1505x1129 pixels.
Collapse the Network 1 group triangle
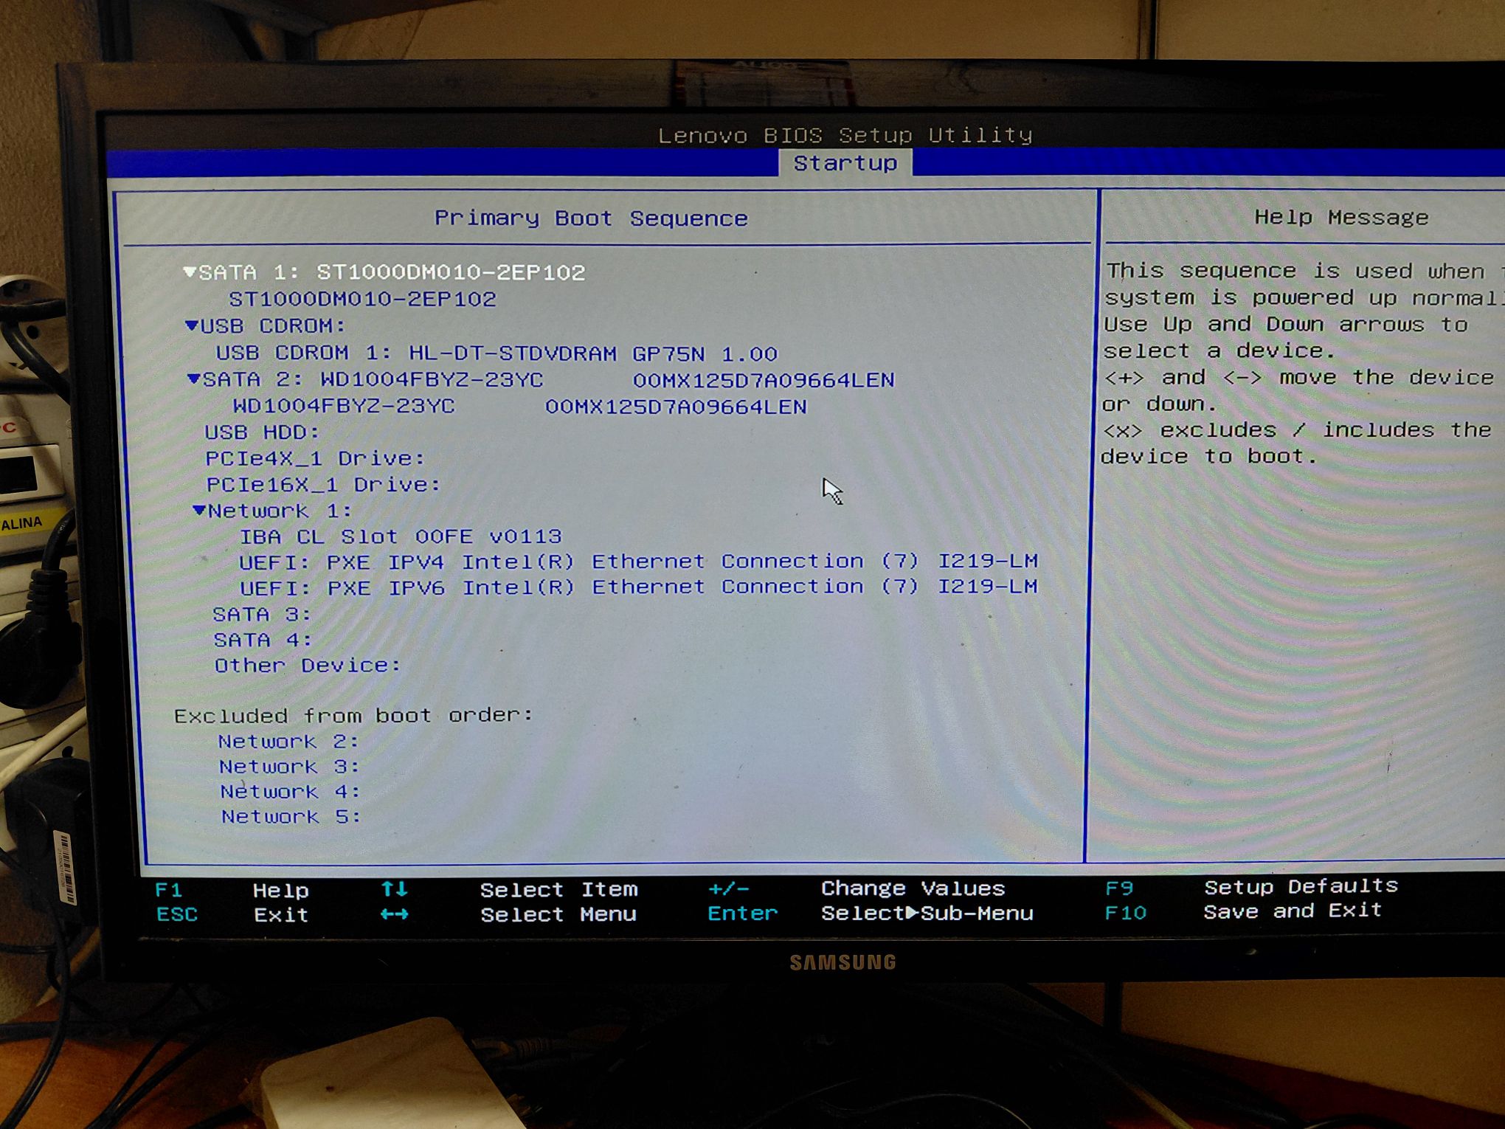click(199, 510)
